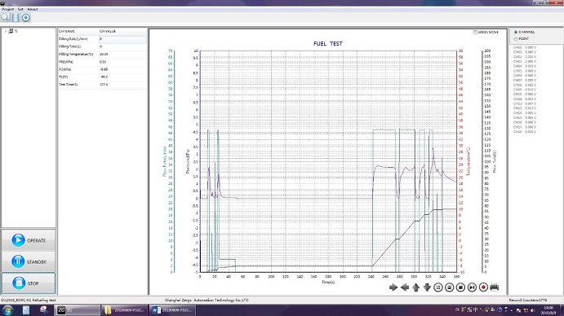The image size is (564, 316).
Task: Click the FUEL TEST chart title
Action: [x=328, y=44]
